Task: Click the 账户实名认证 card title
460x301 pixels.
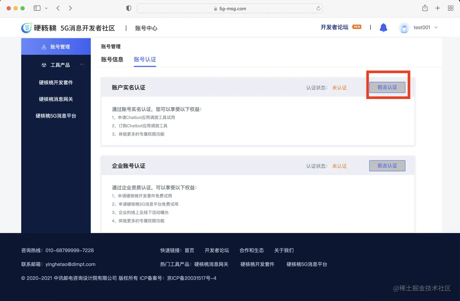Action: [129, 88]
